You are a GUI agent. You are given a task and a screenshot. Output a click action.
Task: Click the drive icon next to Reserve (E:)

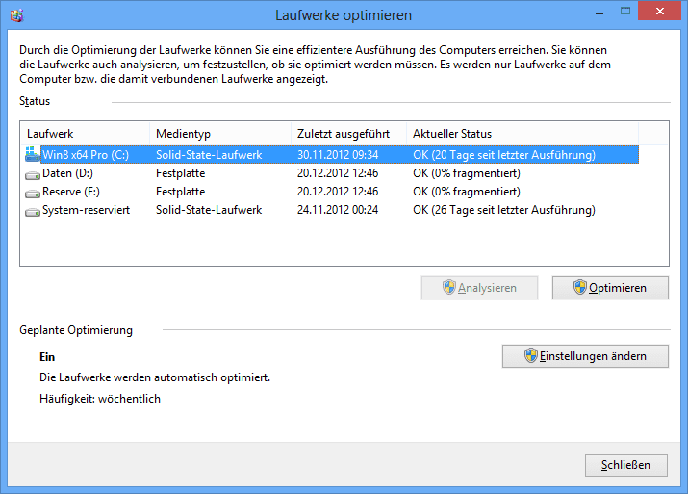[33, 194]
